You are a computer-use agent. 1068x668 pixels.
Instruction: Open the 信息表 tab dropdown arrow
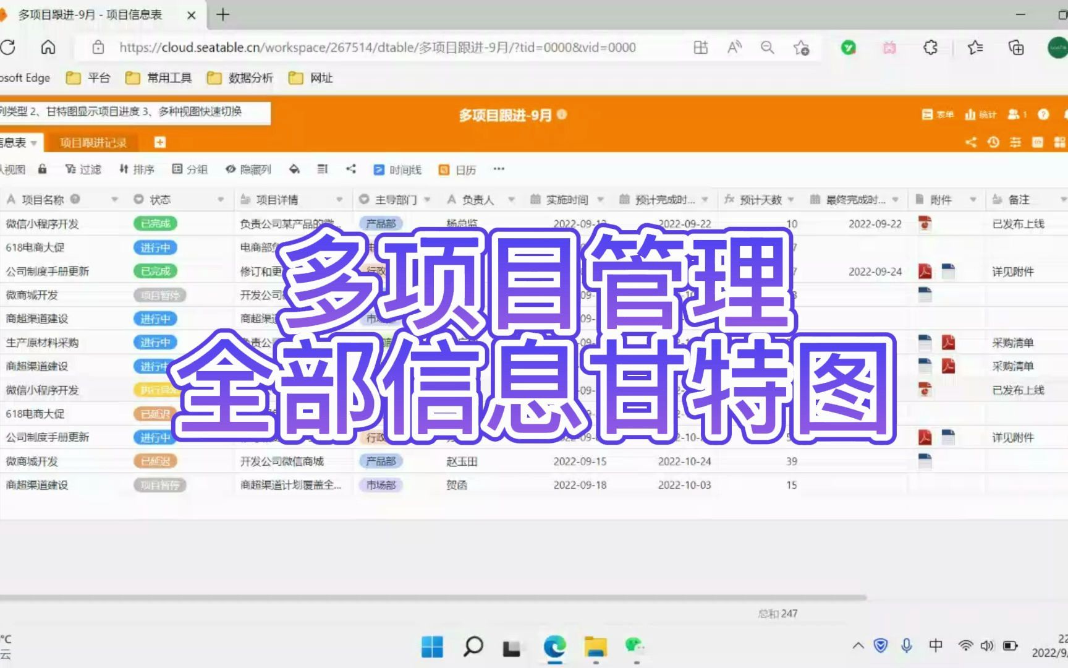[34, 143]
